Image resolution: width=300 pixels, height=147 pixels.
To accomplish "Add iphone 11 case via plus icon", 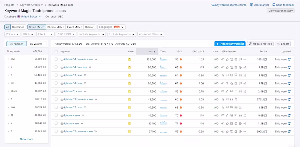I will point(62,91).
